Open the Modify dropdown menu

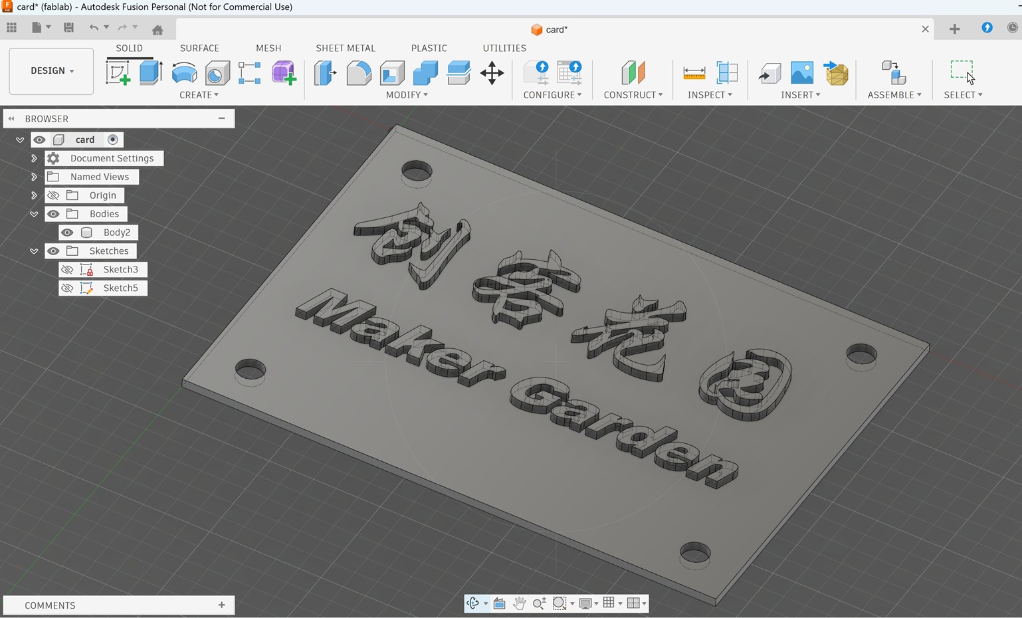coord(407,95)
